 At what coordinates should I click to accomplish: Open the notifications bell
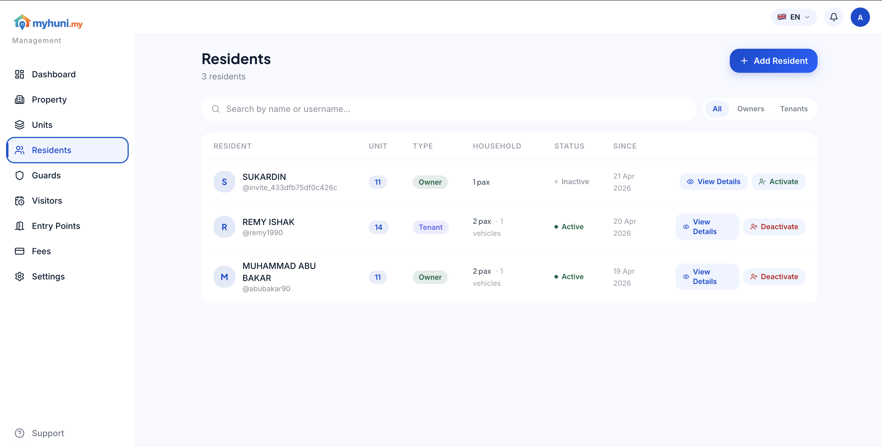click(834, 17)
